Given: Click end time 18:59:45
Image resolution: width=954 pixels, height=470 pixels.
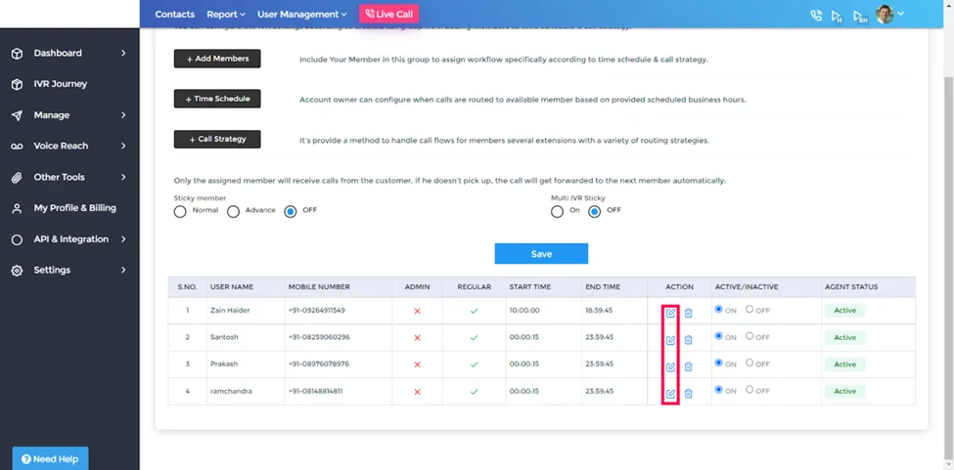Looking at the screenshot, I should [x=599, y=311].
